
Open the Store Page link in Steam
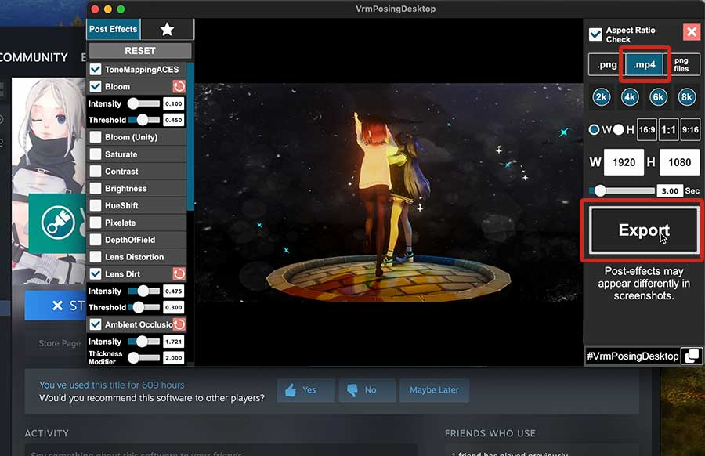pos(60,344)
